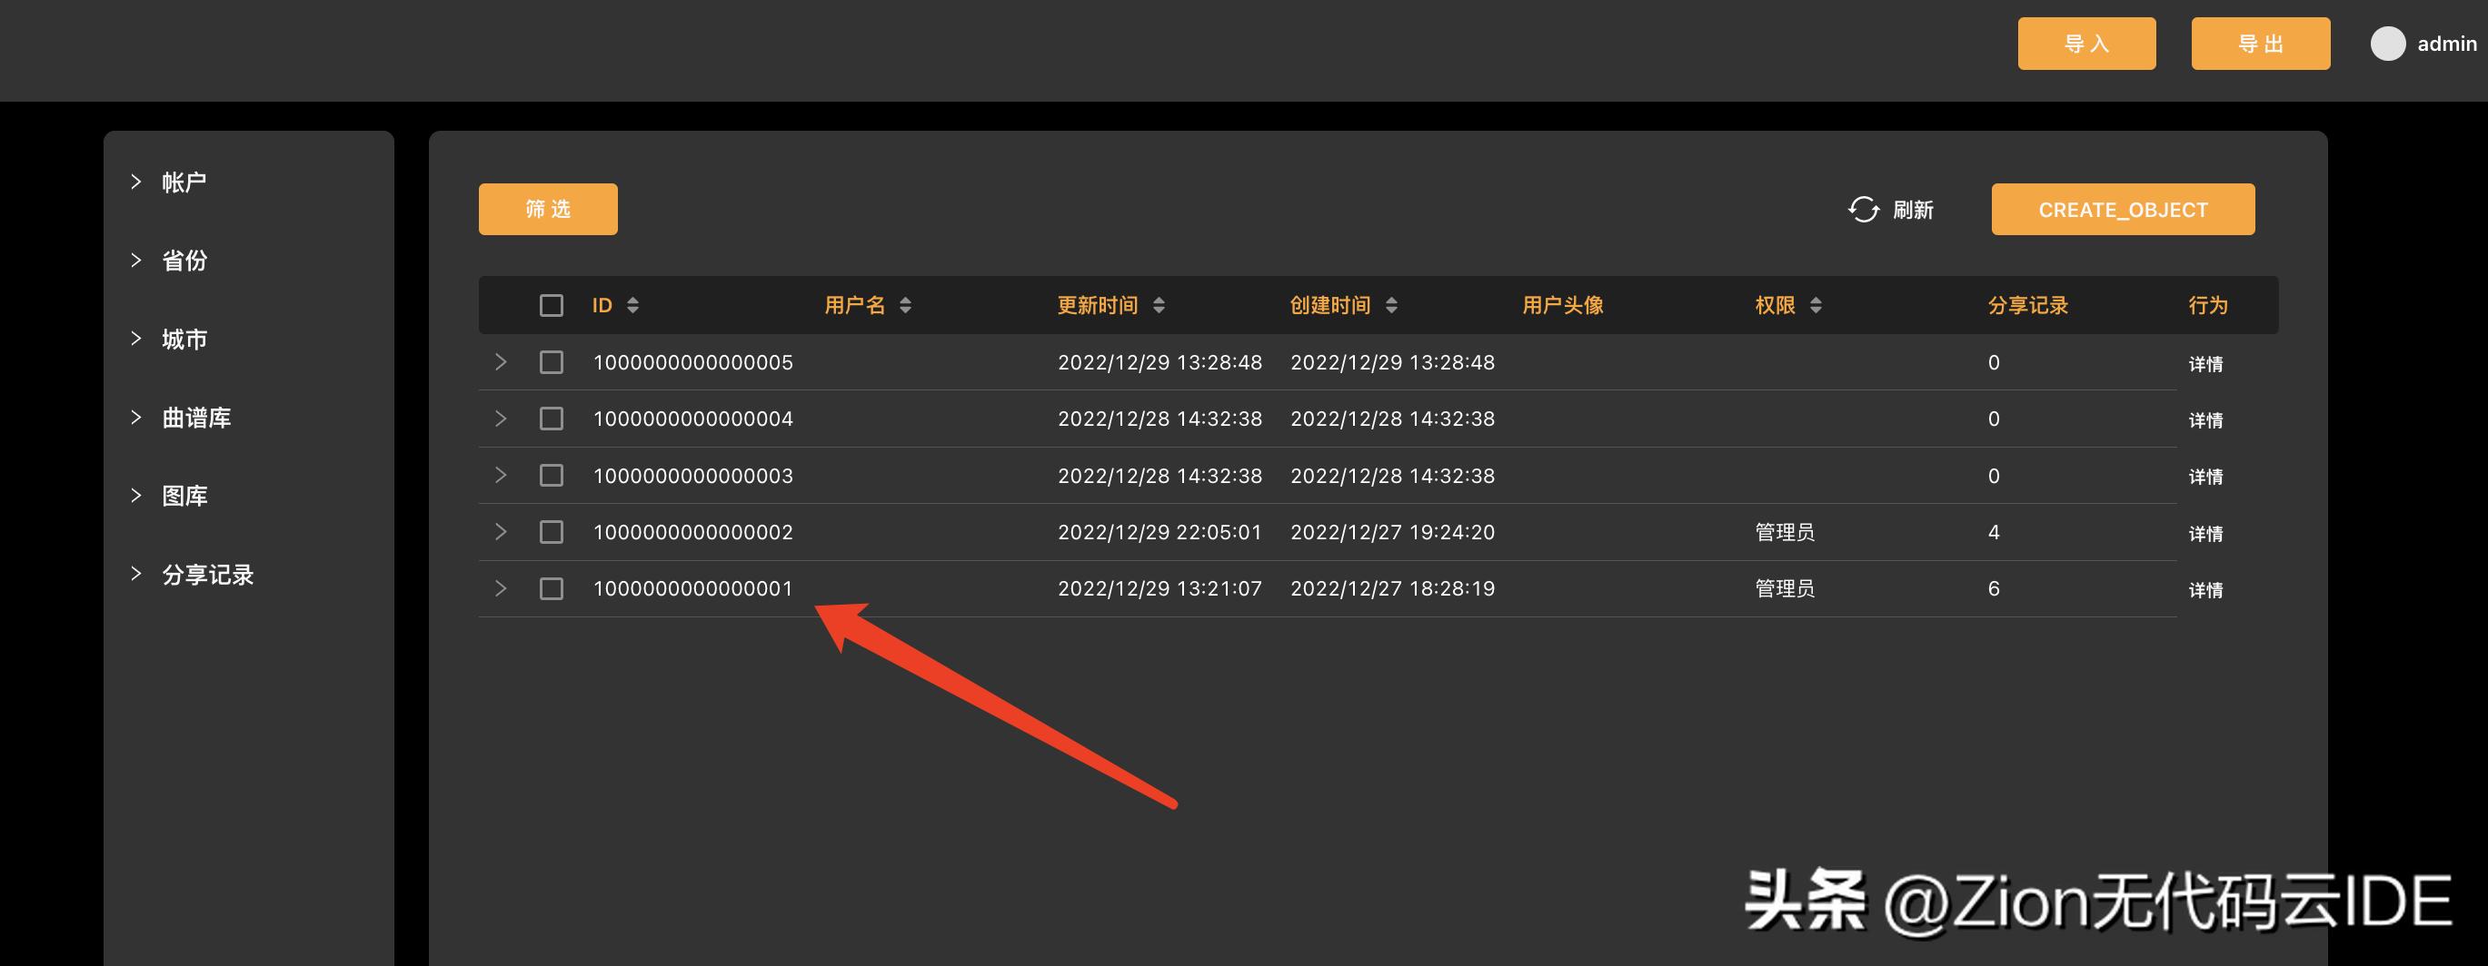Image resolution: width=2488 pixels, height=966 pixels.
Task: Open 详情 link for row 1000000000000002
Action: [2205, 534]
